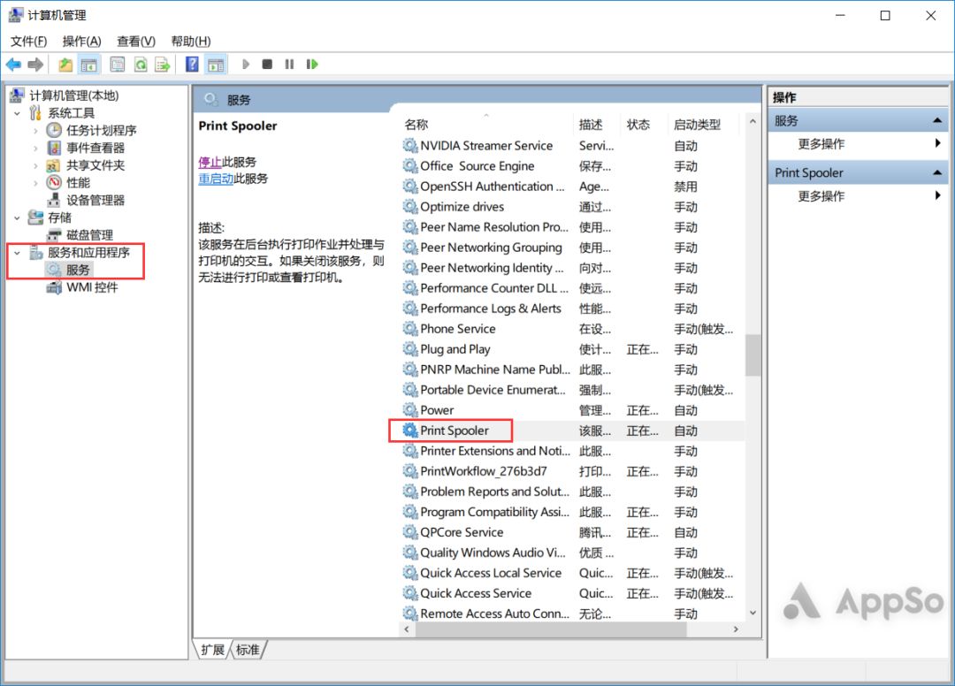Switch to the 标准 tab
Screen dimensions: 955x686
[x=248, y=650]
